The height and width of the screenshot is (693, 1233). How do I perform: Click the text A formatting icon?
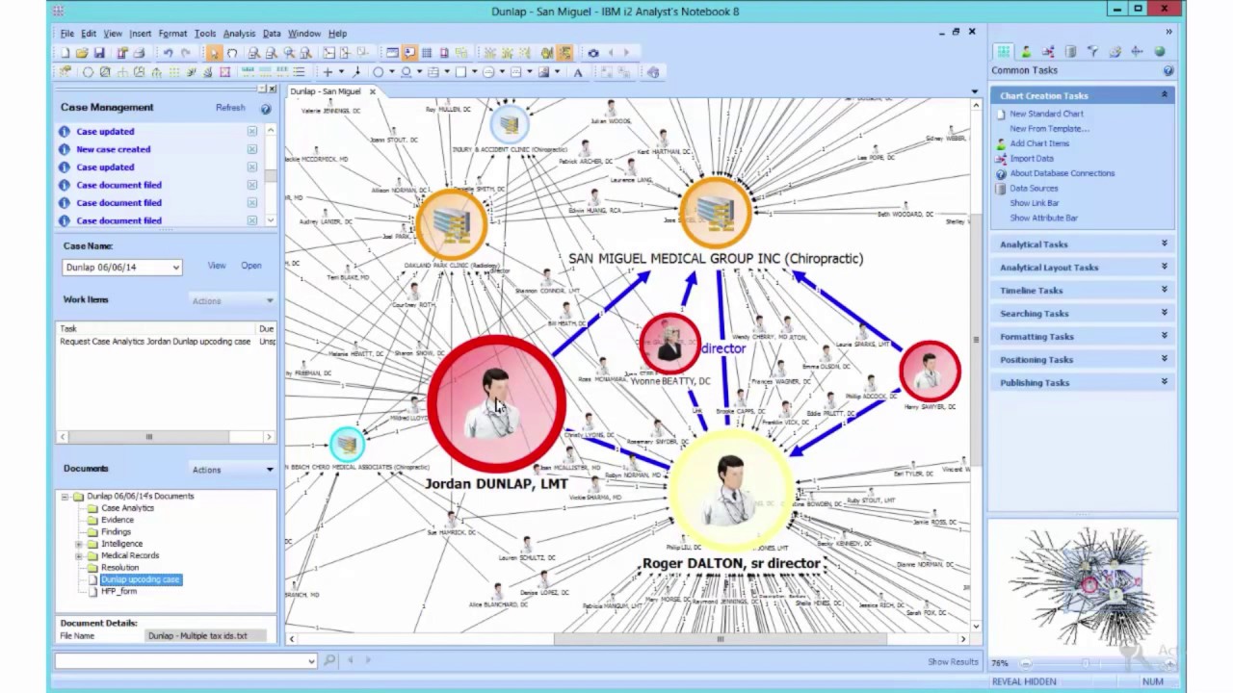point(578,72)
